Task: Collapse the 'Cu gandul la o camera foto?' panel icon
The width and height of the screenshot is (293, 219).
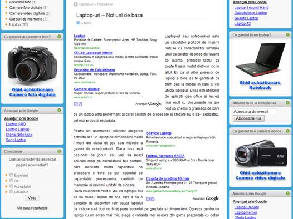Action: (x=59, y=37)
